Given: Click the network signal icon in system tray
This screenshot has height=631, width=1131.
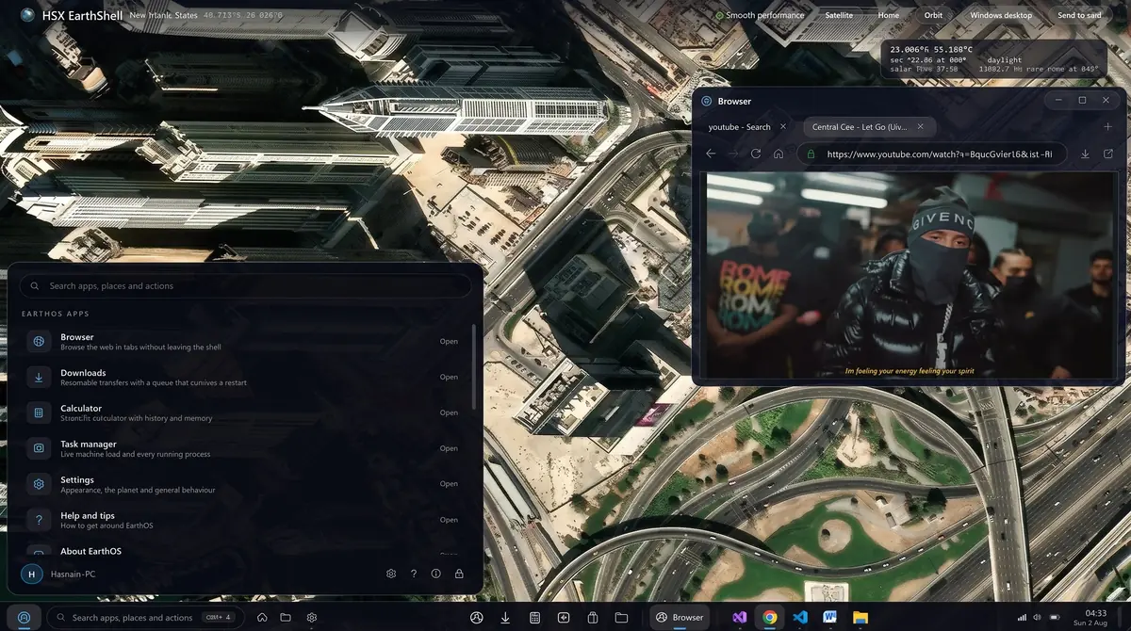Looking at the screenshot, I should [x=1022, y=618].
